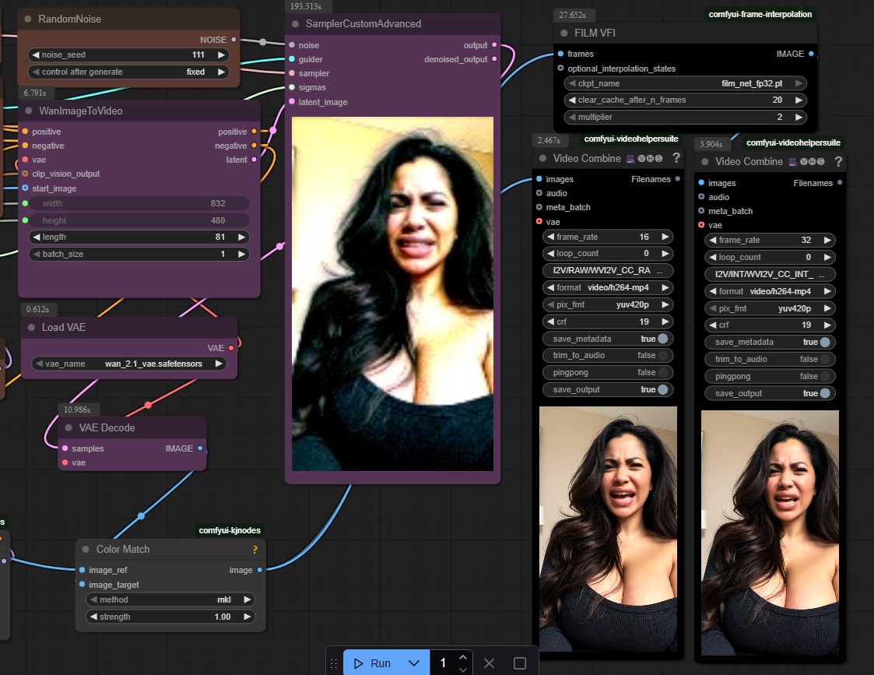The height and width of the screenshot is (675, 874).
Task: Click the NOISE output socket on RandomNoise
Action: [x=233, y=40]
